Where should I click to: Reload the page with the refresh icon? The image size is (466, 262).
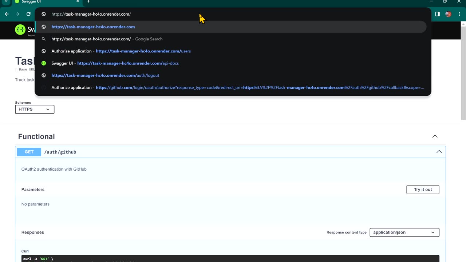point(28,14)
